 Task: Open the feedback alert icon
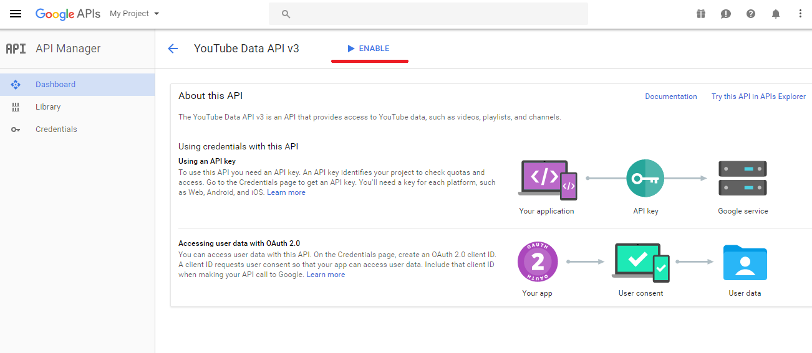(x=726, y=14)
